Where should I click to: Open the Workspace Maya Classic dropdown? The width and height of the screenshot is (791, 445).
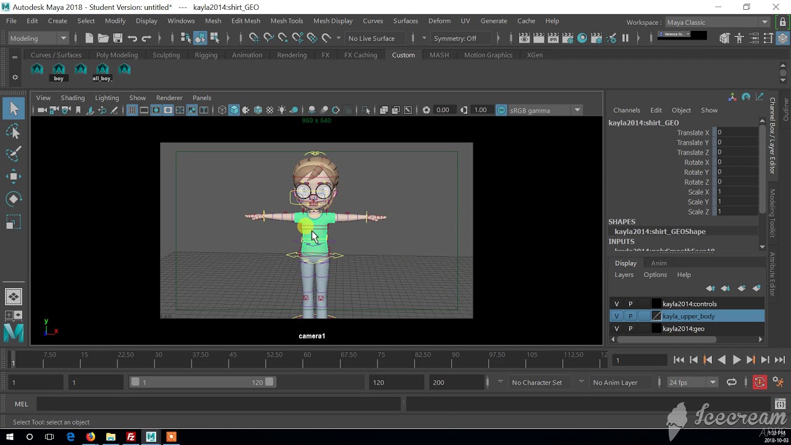pos(717,22)
